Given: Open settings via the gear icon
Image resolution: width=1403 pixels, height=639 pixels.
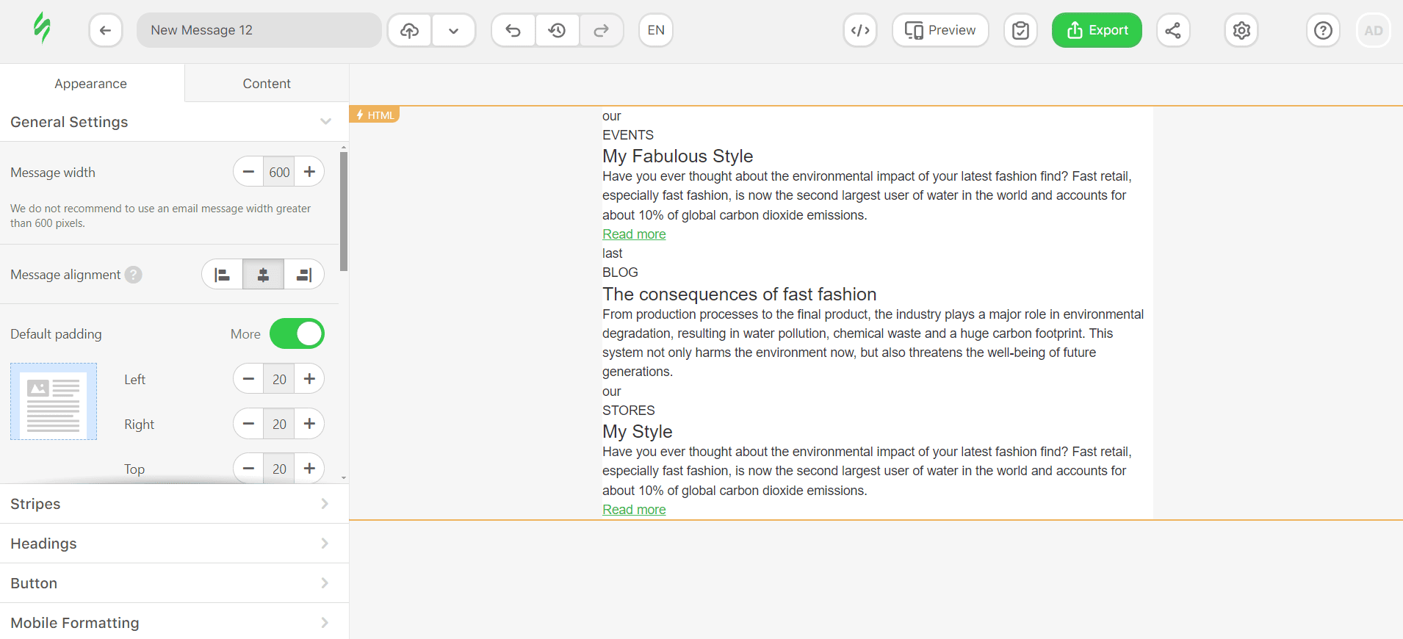Looking at the screenshot, I should click(1241, 30).
